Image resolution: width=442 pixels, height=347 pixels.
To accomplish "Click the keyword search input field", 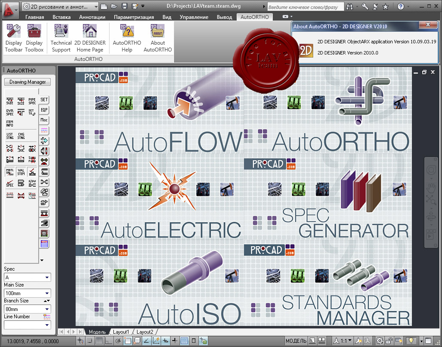I will coord(305,7).
